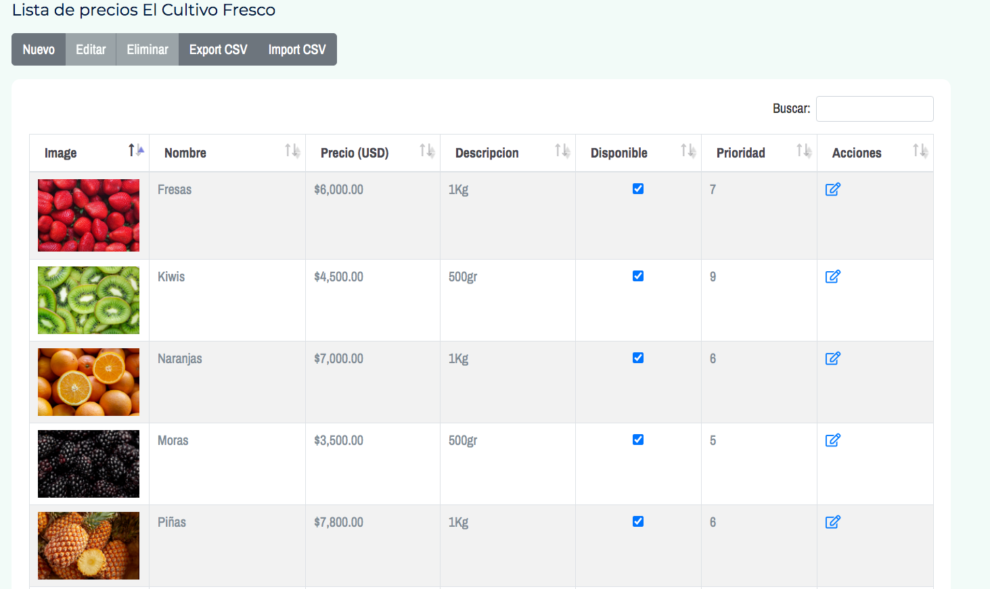Uncheck Disponible checkbox for Fresas
Viewport: 990px width, 589px height.
638,189
